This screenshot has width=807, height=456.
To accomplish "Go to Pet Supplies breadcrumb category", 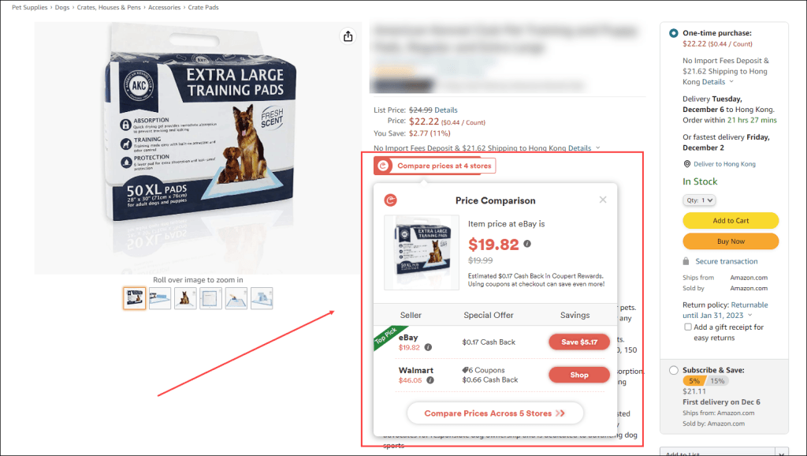I will [29, 7].
